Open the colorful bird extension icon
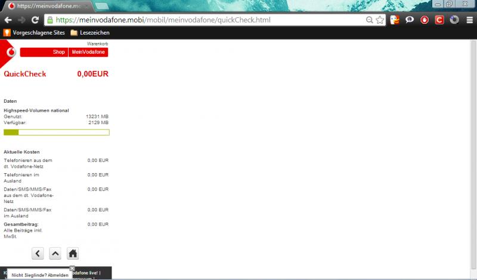 [x=395, y=20]
